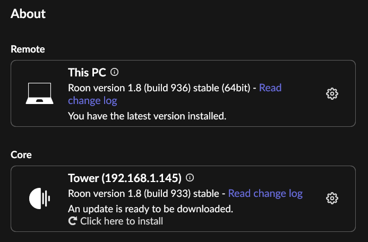Image resolution: width=368 pixels, height=242 pixels.
Task: Click the About page heading
Action: pos(28,14)
